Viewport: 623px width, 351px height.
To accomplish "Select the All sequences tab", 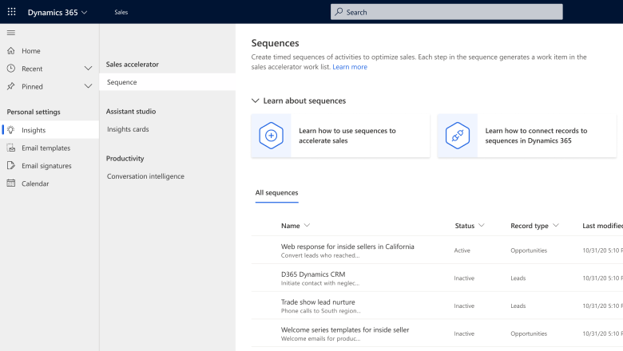I will pos(276,193).
